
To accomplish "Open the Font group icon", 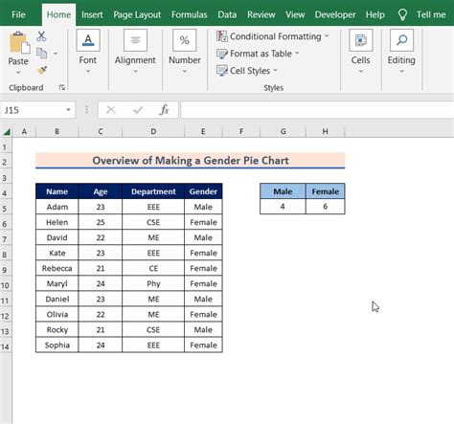I will click(88, 40).
